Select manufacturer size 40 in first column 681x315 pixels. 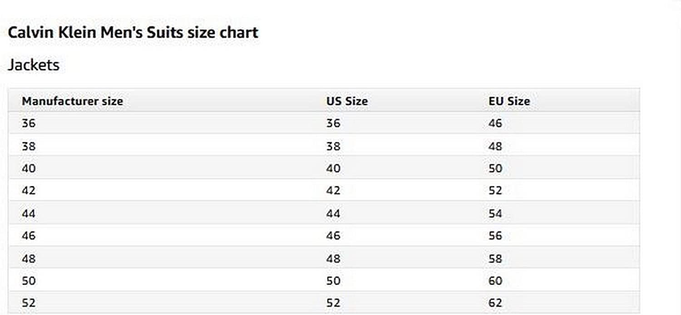click(28, 169)
